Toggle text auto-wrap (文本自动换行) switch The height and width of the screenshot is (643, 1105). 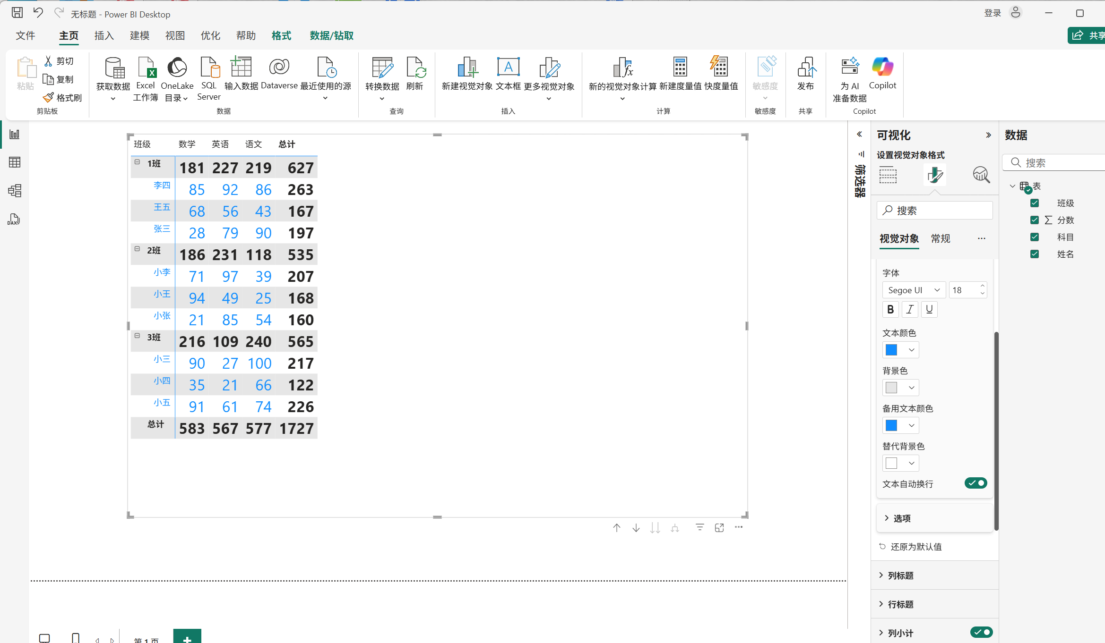click(976, 483)
